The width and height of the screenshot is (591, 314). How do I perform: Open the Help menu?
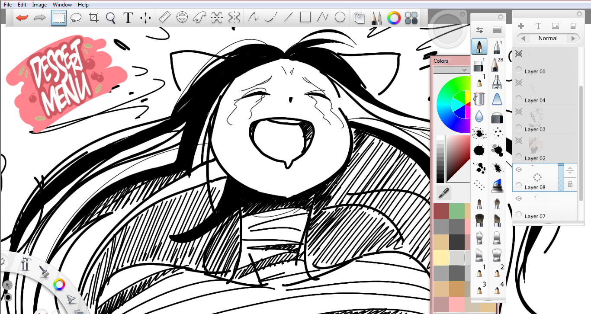pos(83,5)
